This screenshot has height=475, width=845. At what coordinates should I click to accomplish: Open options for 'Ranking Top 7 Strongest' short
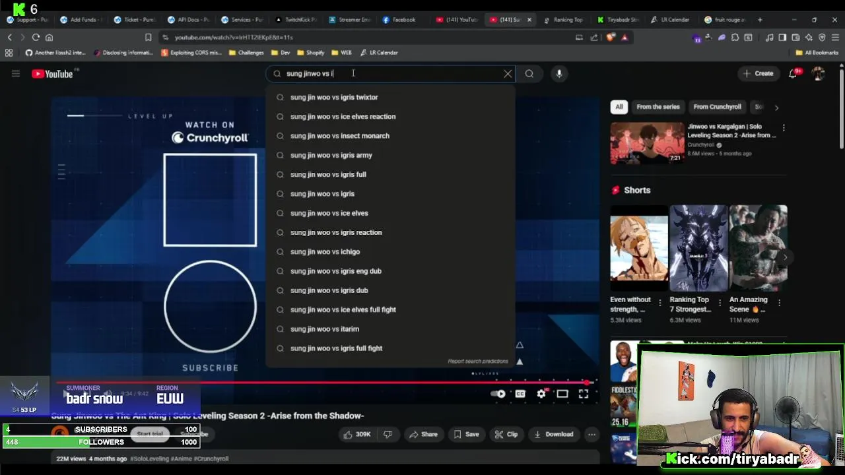(x=720, y=303)
